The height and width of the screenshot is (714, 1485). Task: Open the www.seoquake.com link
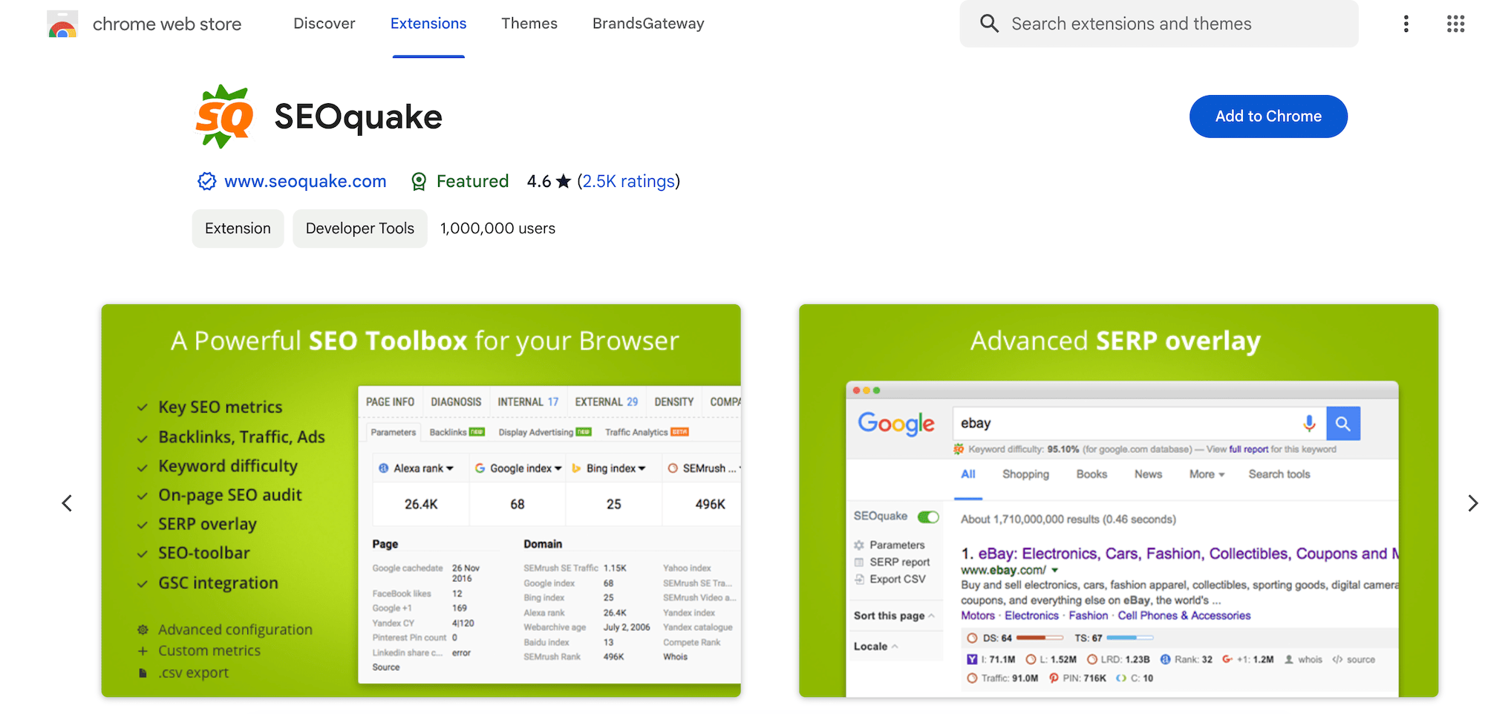[x=305, y=181]
